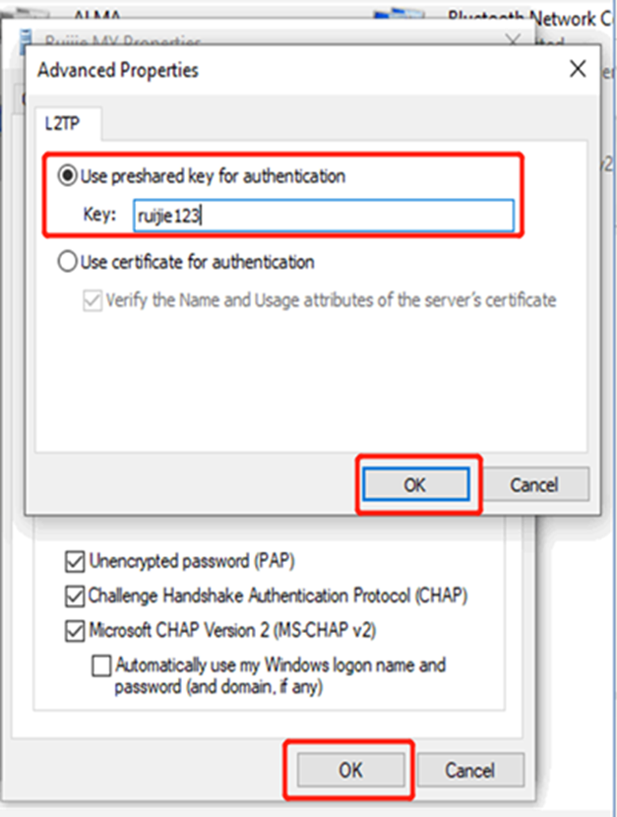
Task: Uncheck Unencrypted password (PAP)
Action: [x=75, y=562]
